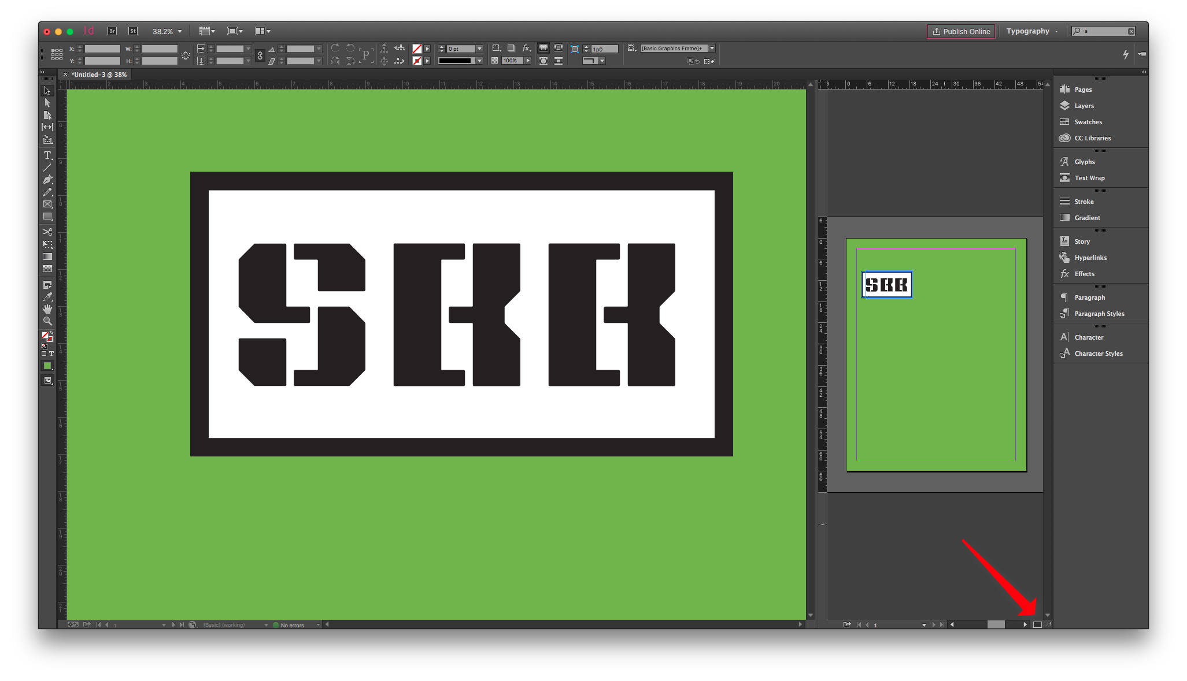
Task: Click the fx effects icon in control bar
Action: tap(526, 49)
